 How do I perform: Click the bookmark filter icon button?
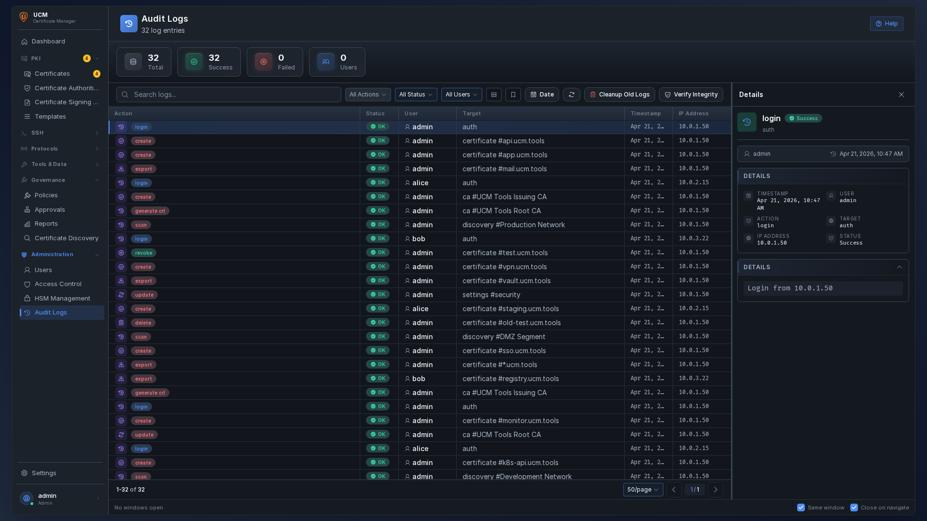(x=513, y=95)
